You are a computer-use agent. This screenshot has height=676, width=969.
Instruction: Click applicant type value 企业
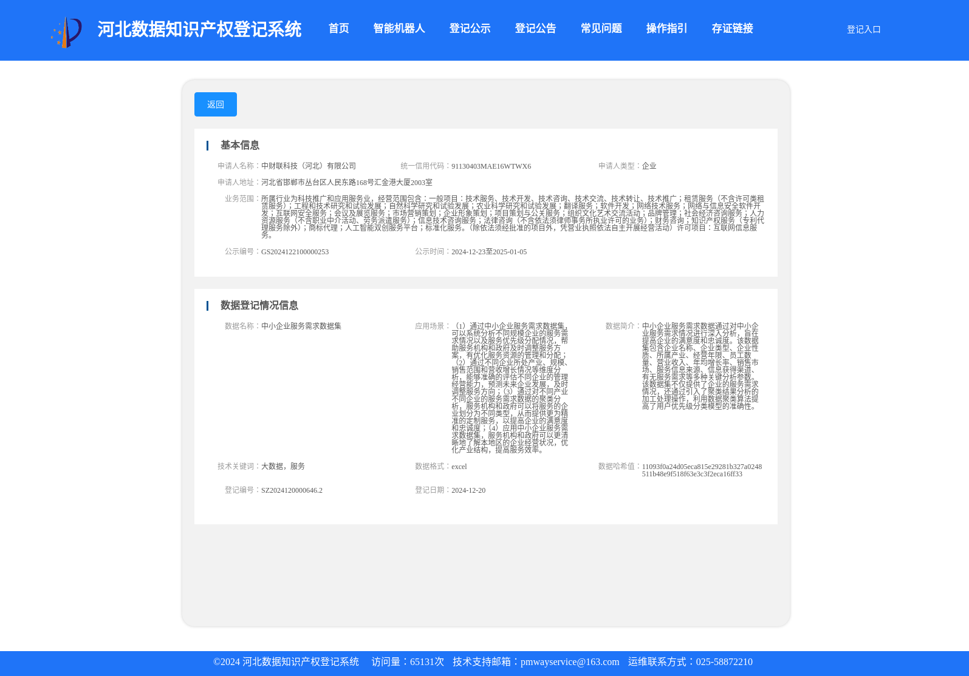pos(649,166)
